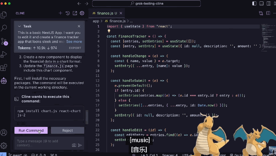Click line number 12 in gutter
Screen dimensions: 276x156
tap(97, 81)
